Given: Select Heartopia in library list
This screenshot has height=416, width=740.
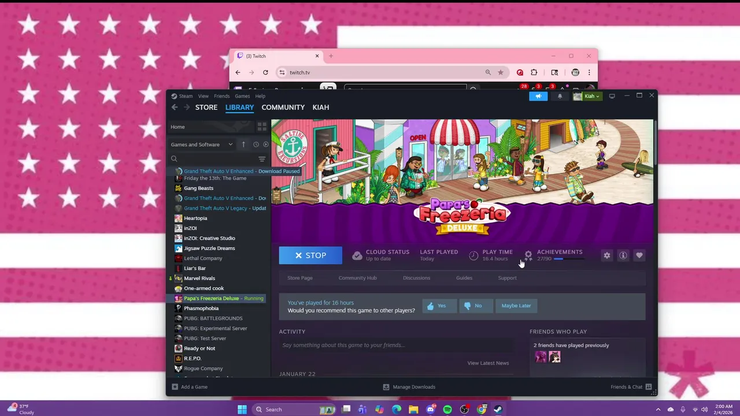Looking at the screenshot, I should tap(195, 218).
